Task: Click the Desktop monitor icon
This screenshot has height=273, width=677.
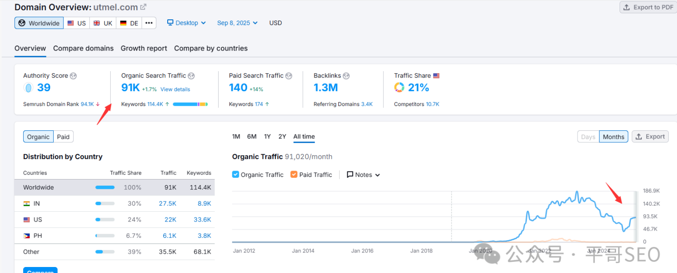Action: pyautogui.click(x=170, y=23)
